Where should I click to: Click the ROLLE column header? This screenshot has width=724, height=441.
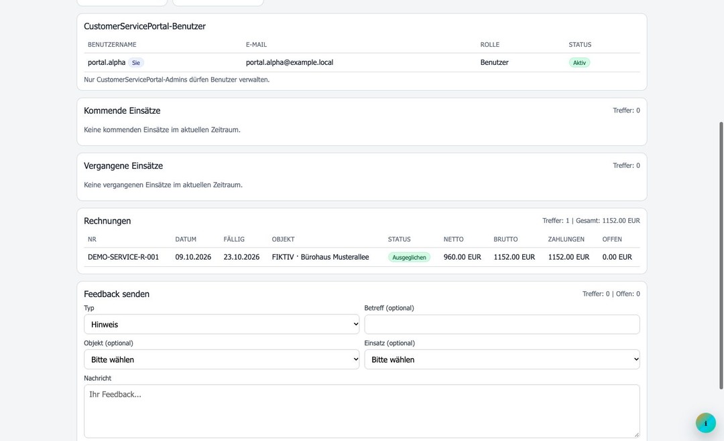pyautogui.click(x=490, y=45)
